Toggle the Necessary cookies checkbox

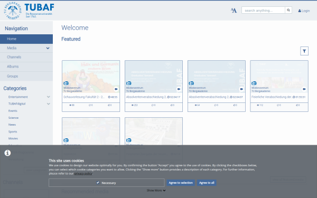coord(98,183)
